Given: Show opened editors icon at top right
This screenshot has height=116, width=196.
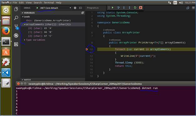Looking at the screenshot, I should point(188,8).
